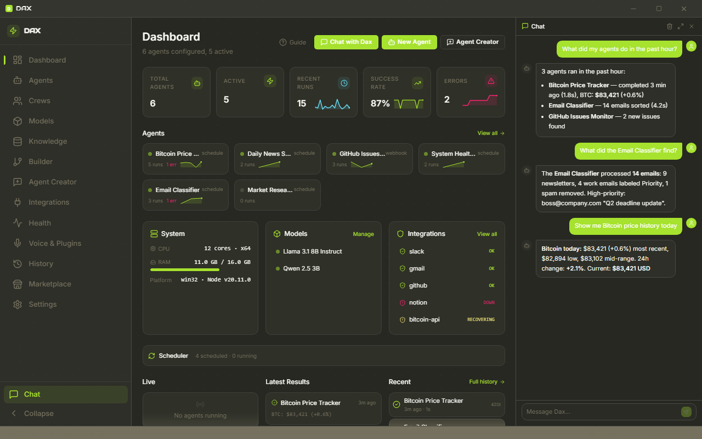The image size is (702, 439).
Task: Click the Recent Runs clock icon
Action: [x=344, y=83]
